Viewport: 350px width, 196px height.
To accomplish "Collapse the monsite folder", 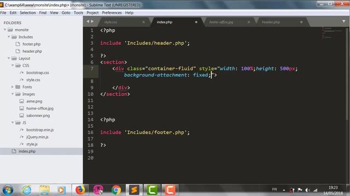I will [x=5, y=29].
